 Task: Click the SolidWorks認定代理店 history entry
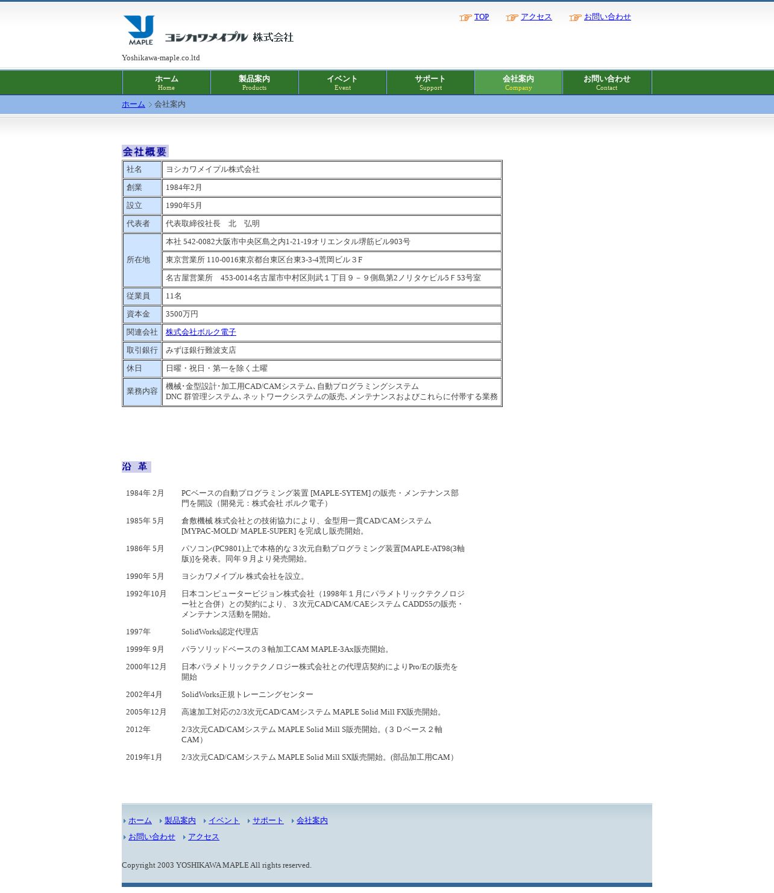pyautogui.click(x=220, y=632)
